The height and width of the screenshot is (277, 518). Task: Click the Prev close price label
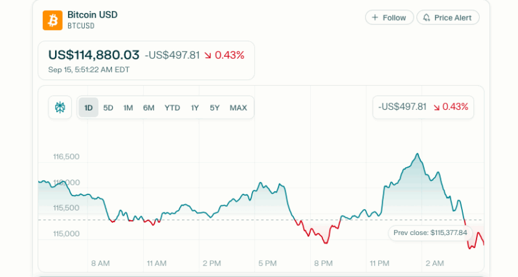(430, 232)
